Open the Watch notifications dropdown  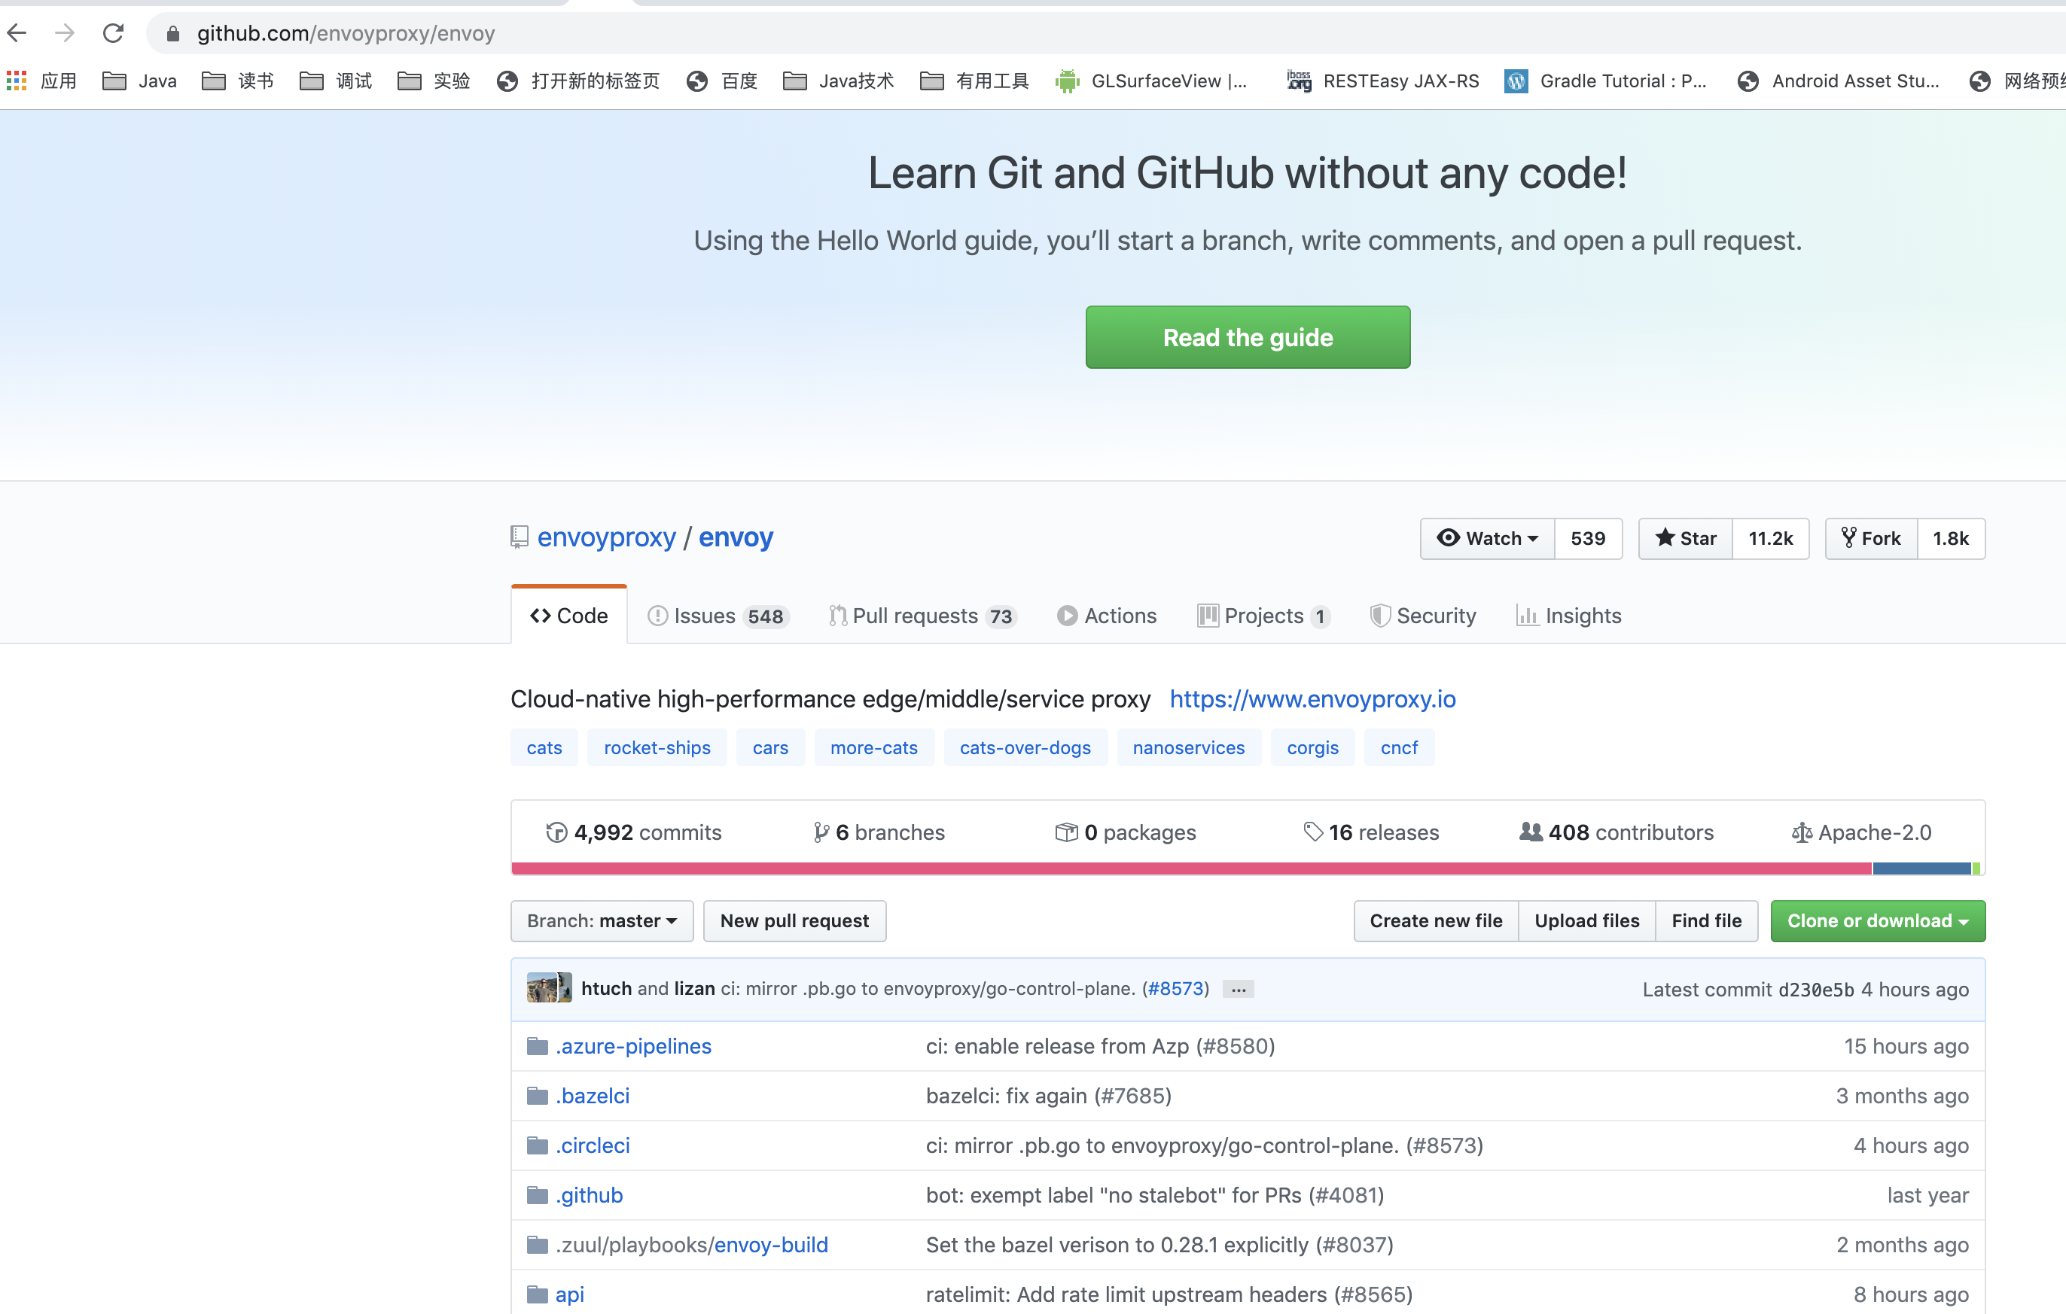[1486, 539]
